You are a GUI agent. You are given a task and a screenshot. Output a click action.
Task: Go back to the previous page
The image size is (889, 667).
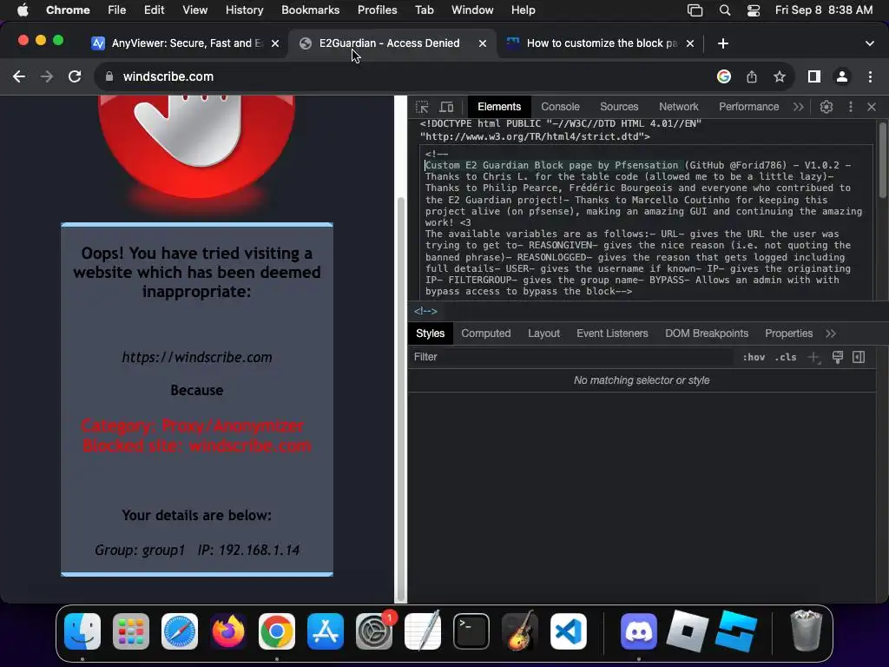pyautogui.click(x=19, y=76)
